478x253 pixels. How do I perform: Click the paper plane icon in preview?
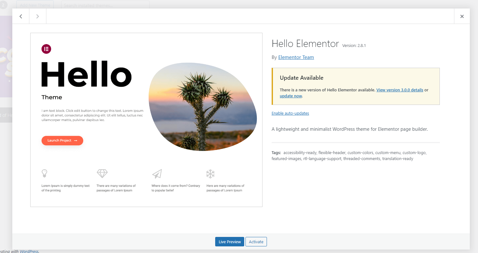(x=157, y=174)
